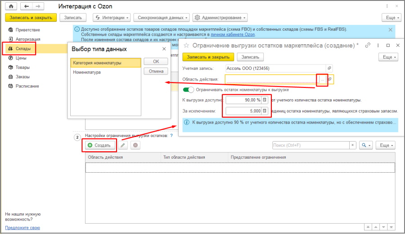The image size is (405, 234).
Task: Go to the Home page icon
Action: 11,6
